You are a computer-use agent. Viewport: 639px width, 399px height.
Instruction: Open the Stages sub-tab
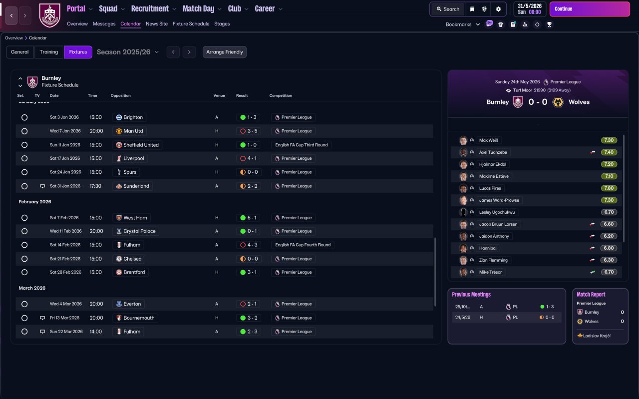tap(222, 24)
